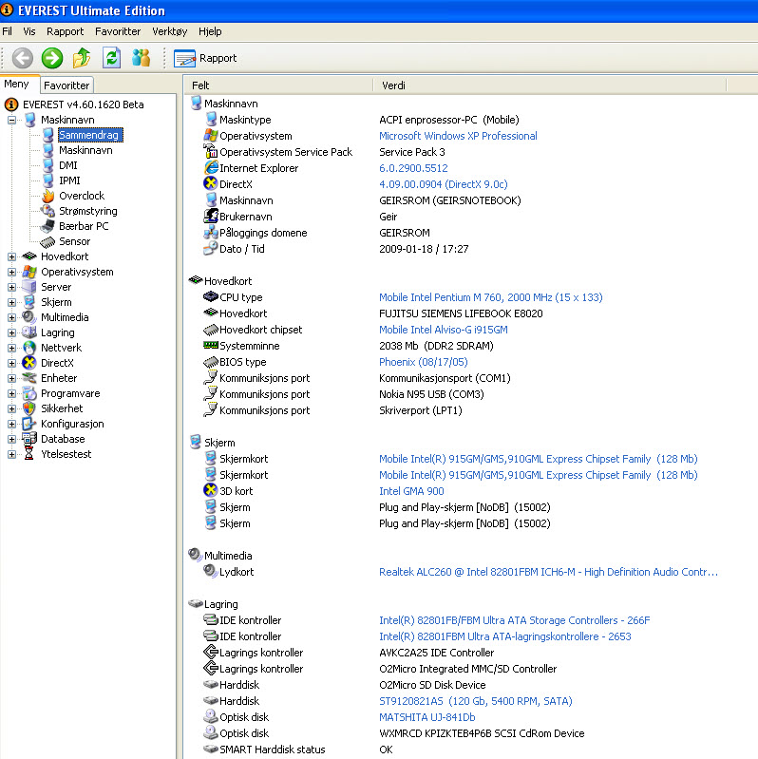This screenshot has width=758, height=759.
Task: Expand the Hovedkort tree node
Action: tap(12, 257)
